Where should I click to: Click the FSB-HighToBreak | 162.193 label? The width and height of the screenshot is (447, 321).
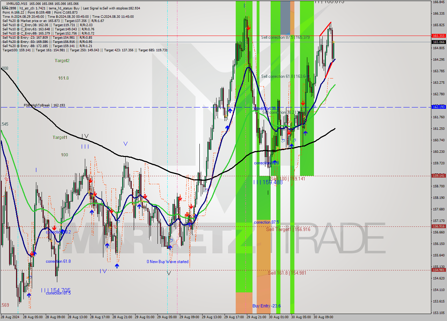pos(44,105)
